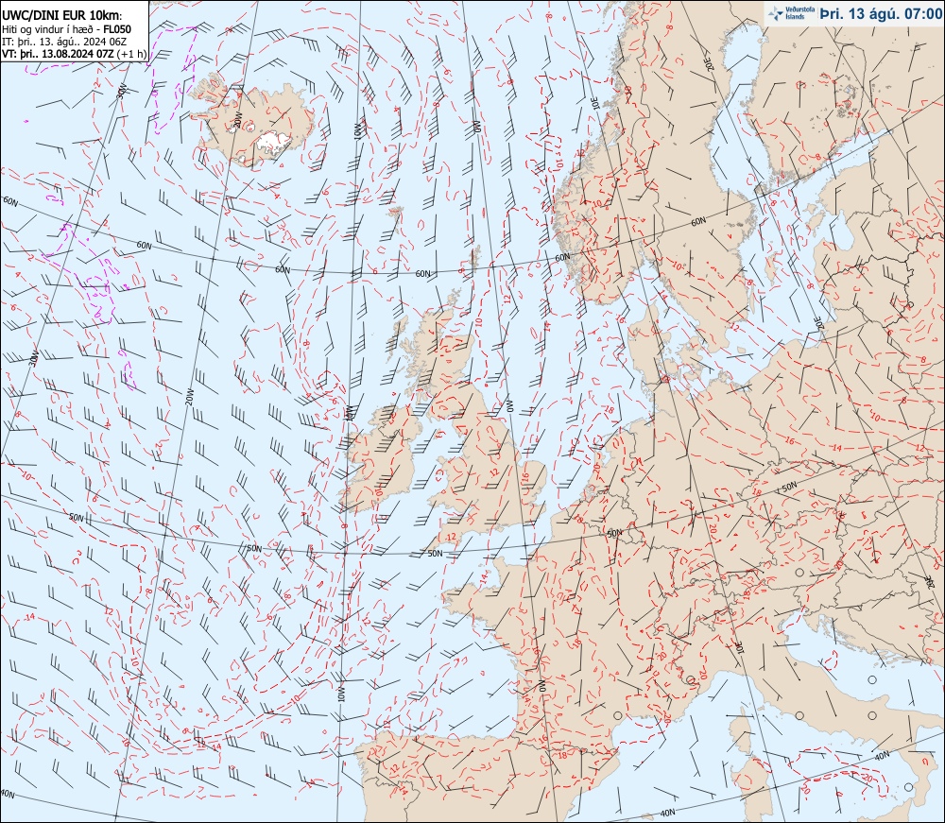
Task: Click the white Vatnajökull glacier on Iceland
Action: (x=272, y=142)
